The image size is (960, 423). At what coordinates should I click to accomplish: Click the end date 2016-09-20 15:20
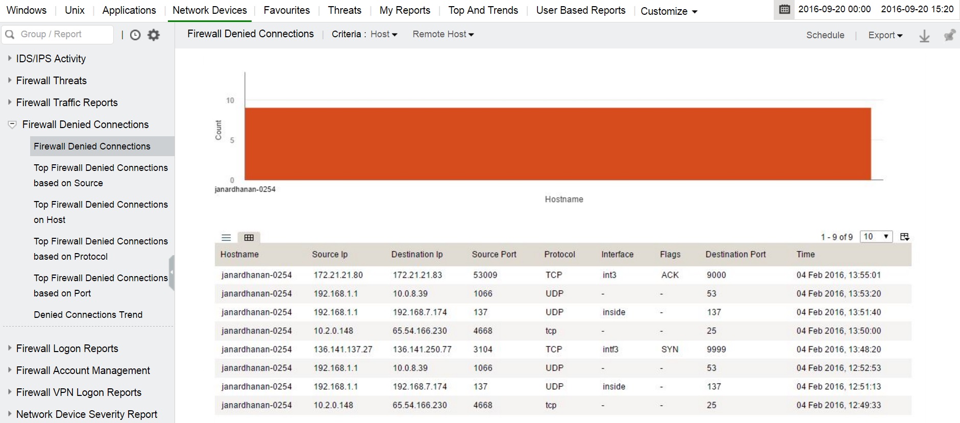(x=917, y=9)
